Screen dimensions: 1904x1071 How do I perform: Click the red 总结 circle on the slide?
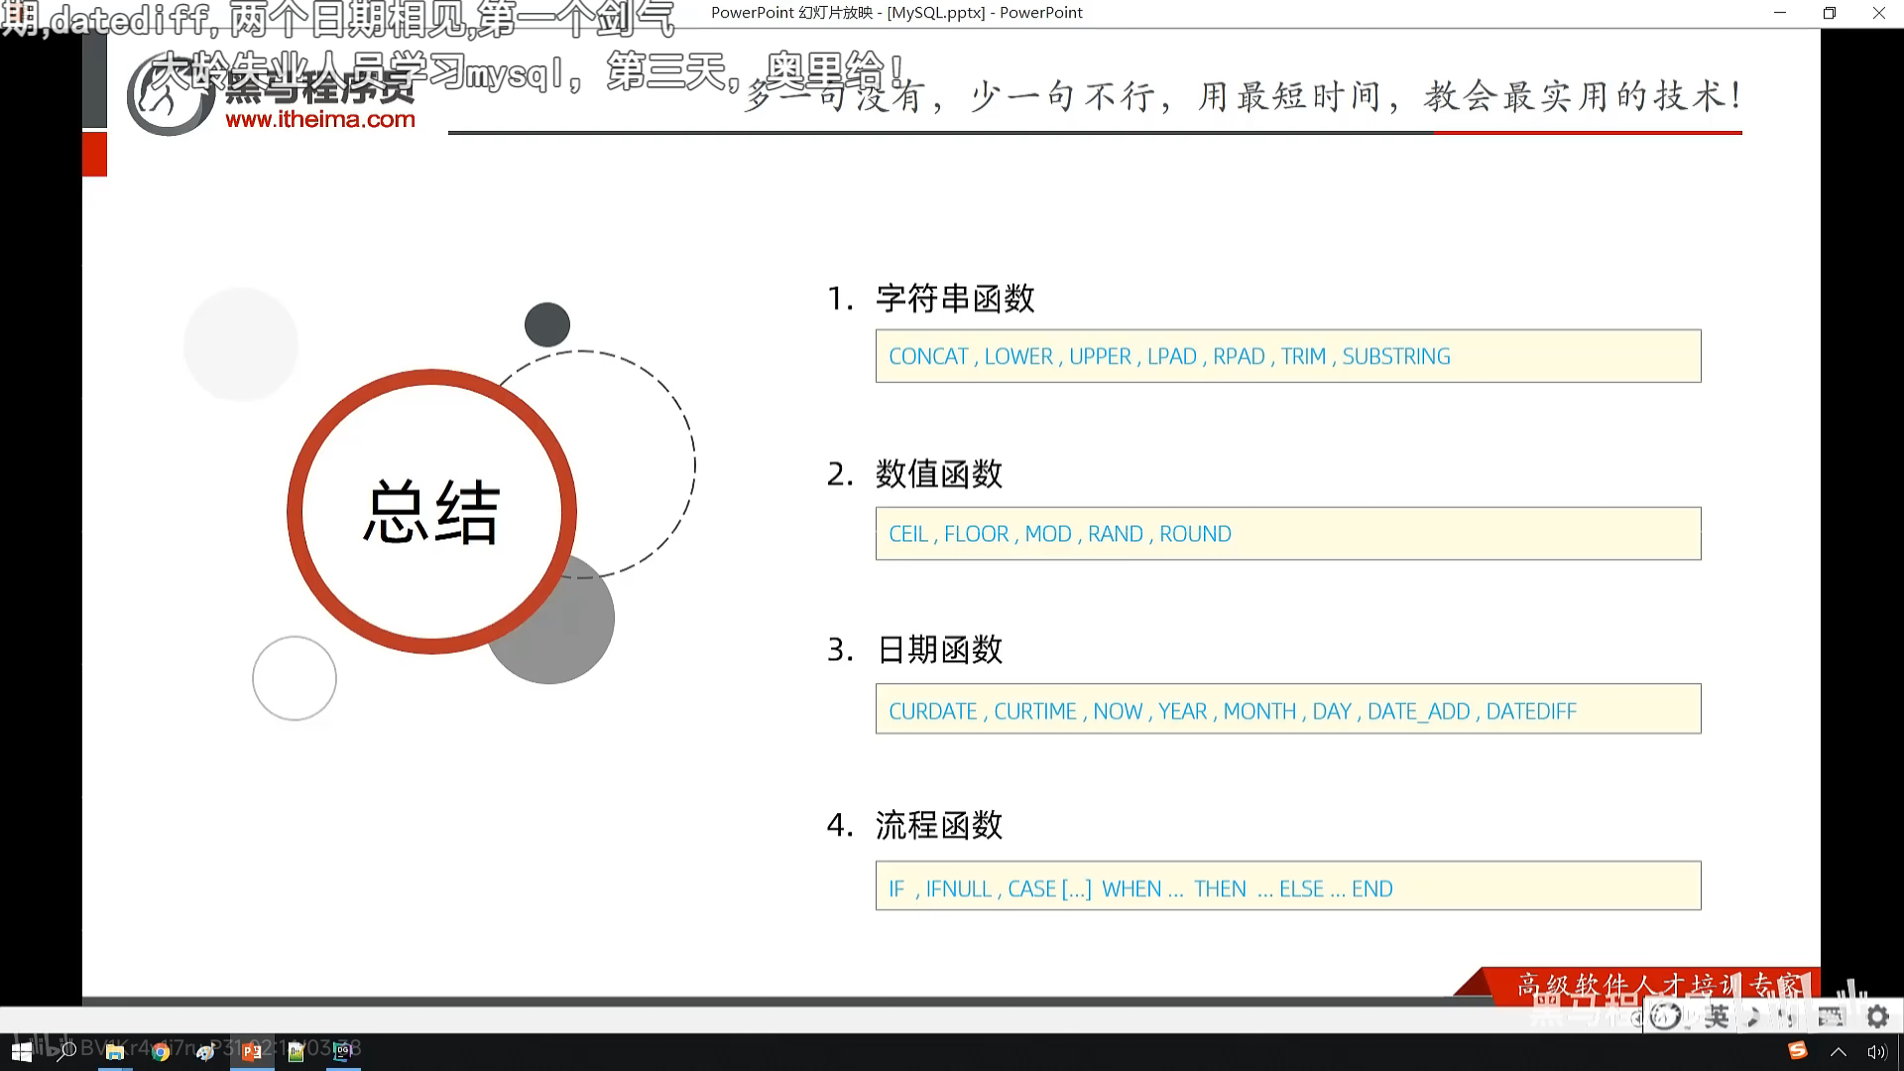[433, 512]
